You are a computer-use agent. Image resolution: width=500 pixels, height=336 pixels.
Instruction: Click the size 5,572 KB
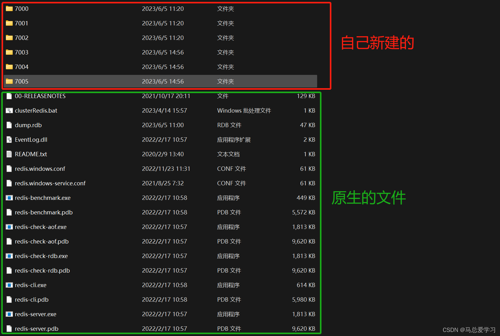pyautogui.click(x=304, y=212)
